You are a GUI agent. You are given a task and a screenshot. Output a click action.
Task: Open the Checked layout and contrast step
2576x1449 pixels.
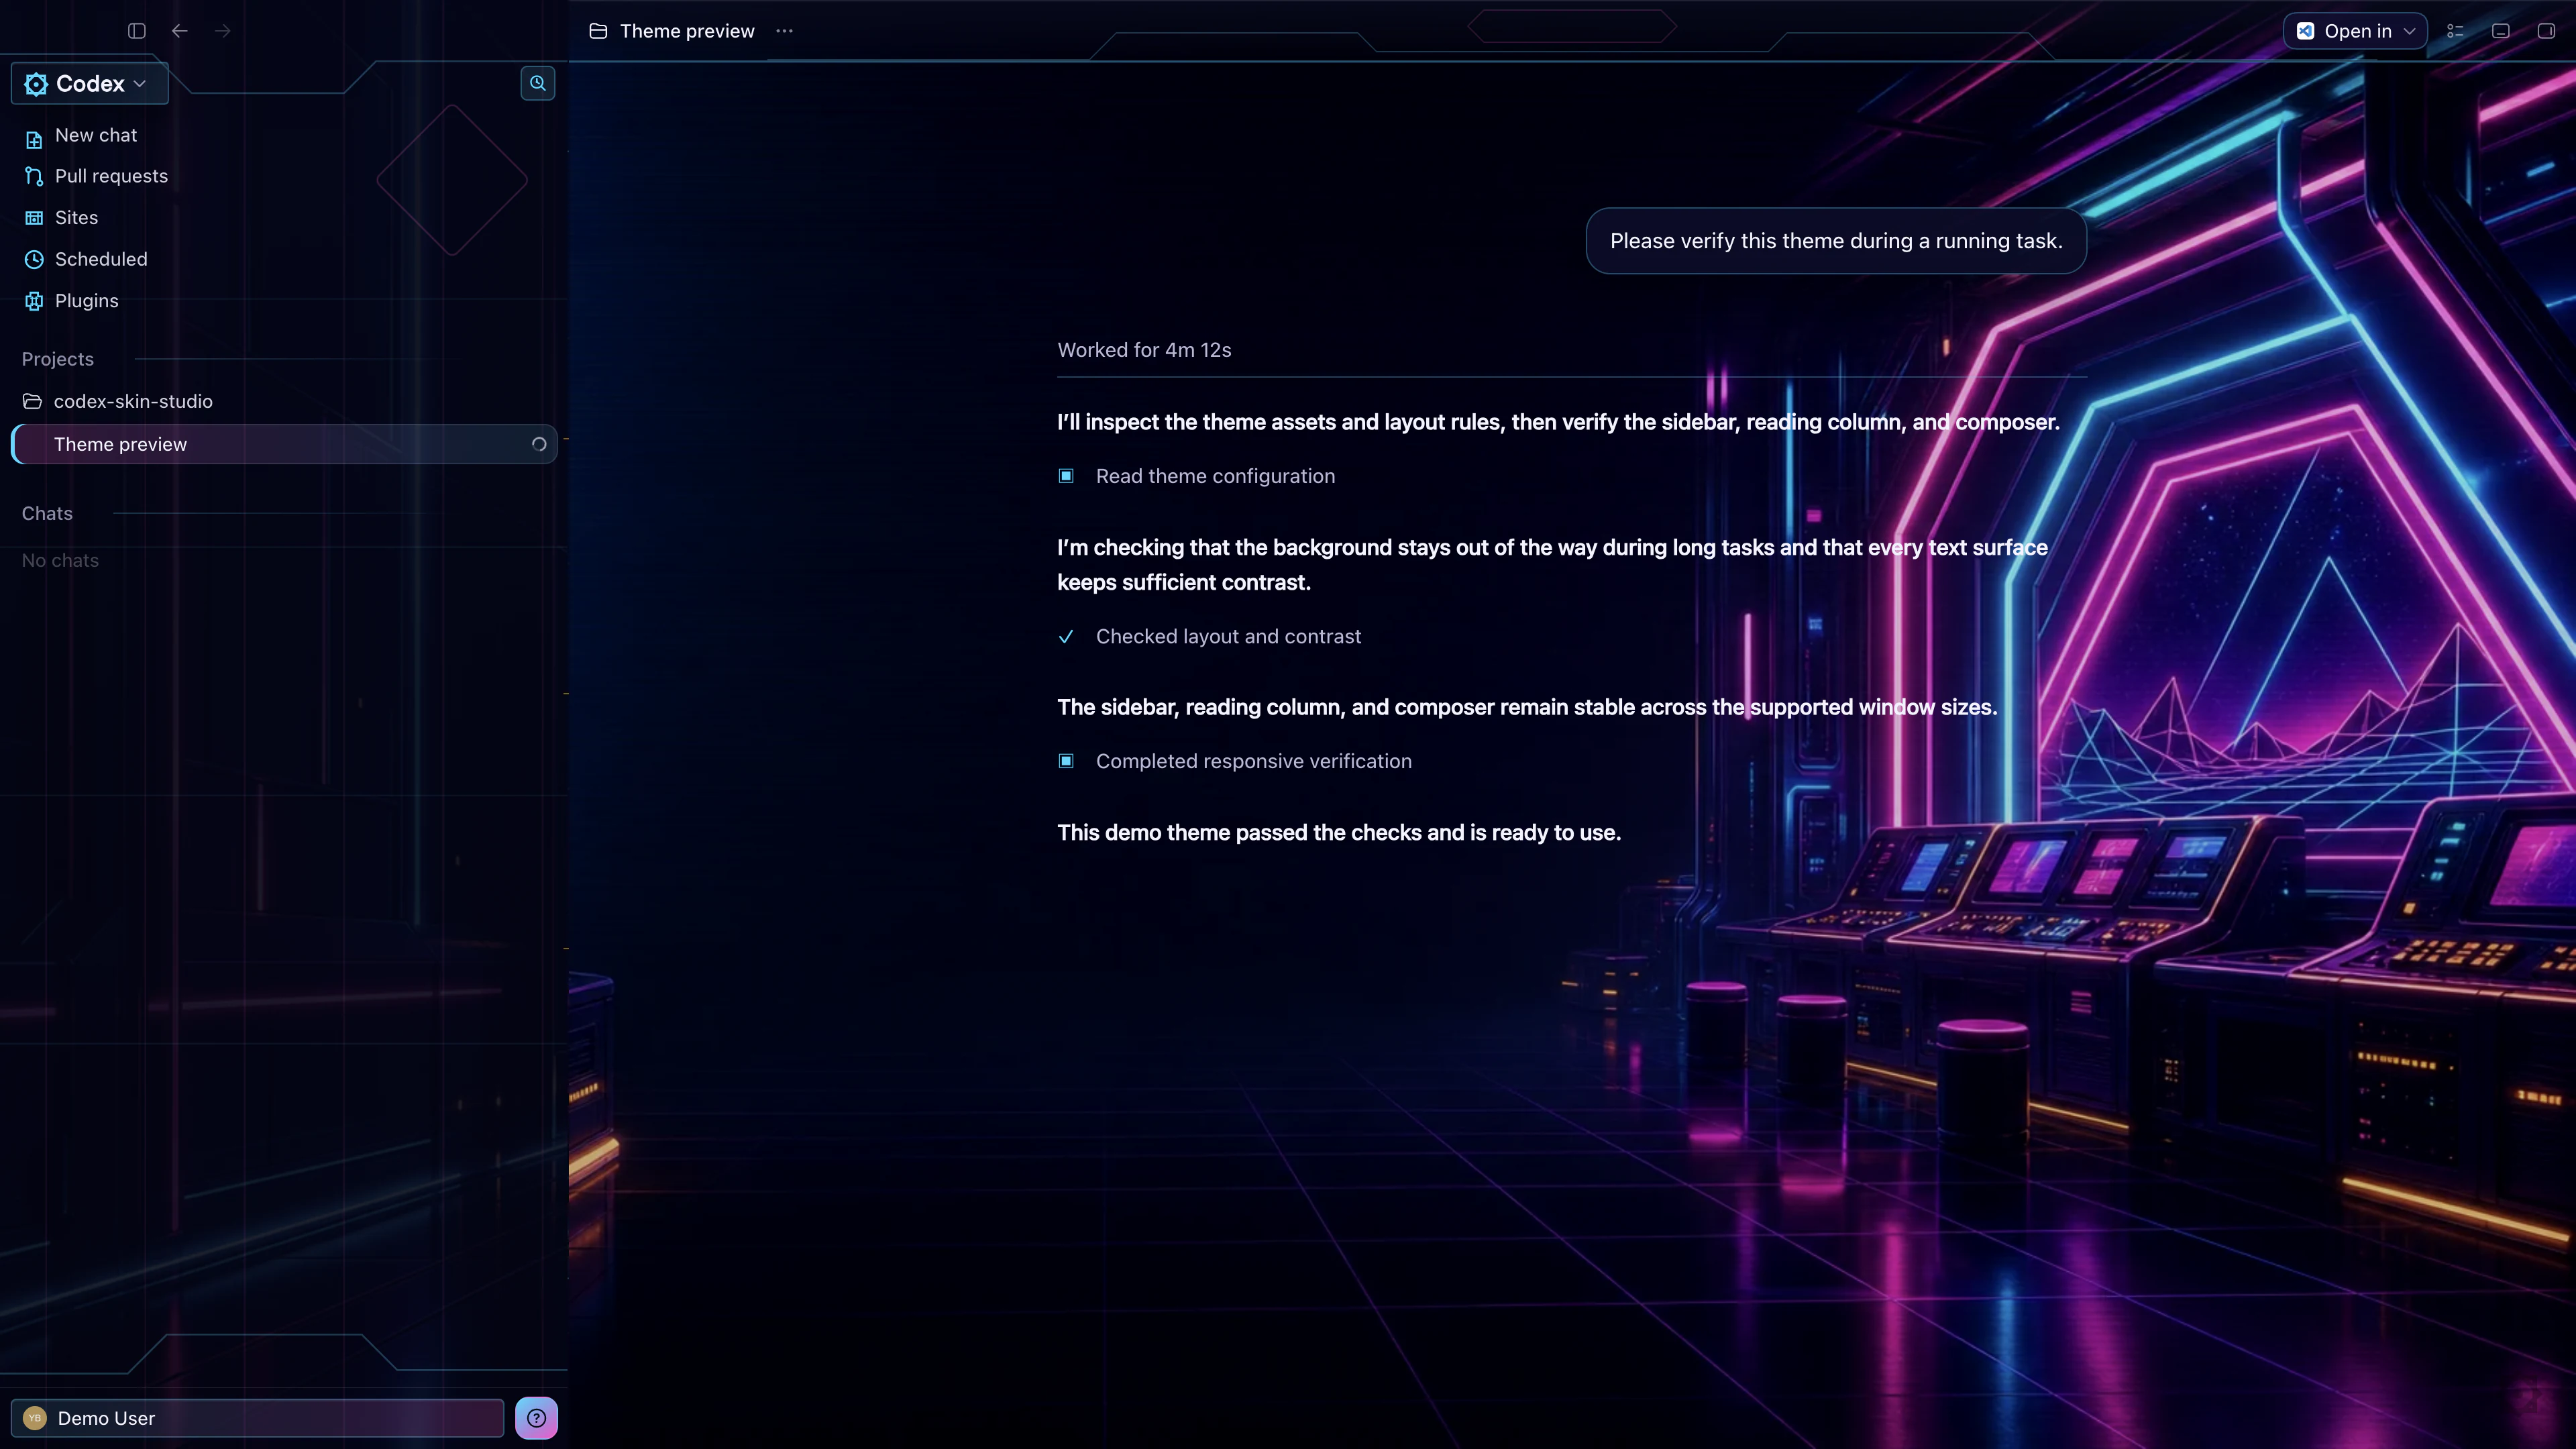coord(1228,636)
